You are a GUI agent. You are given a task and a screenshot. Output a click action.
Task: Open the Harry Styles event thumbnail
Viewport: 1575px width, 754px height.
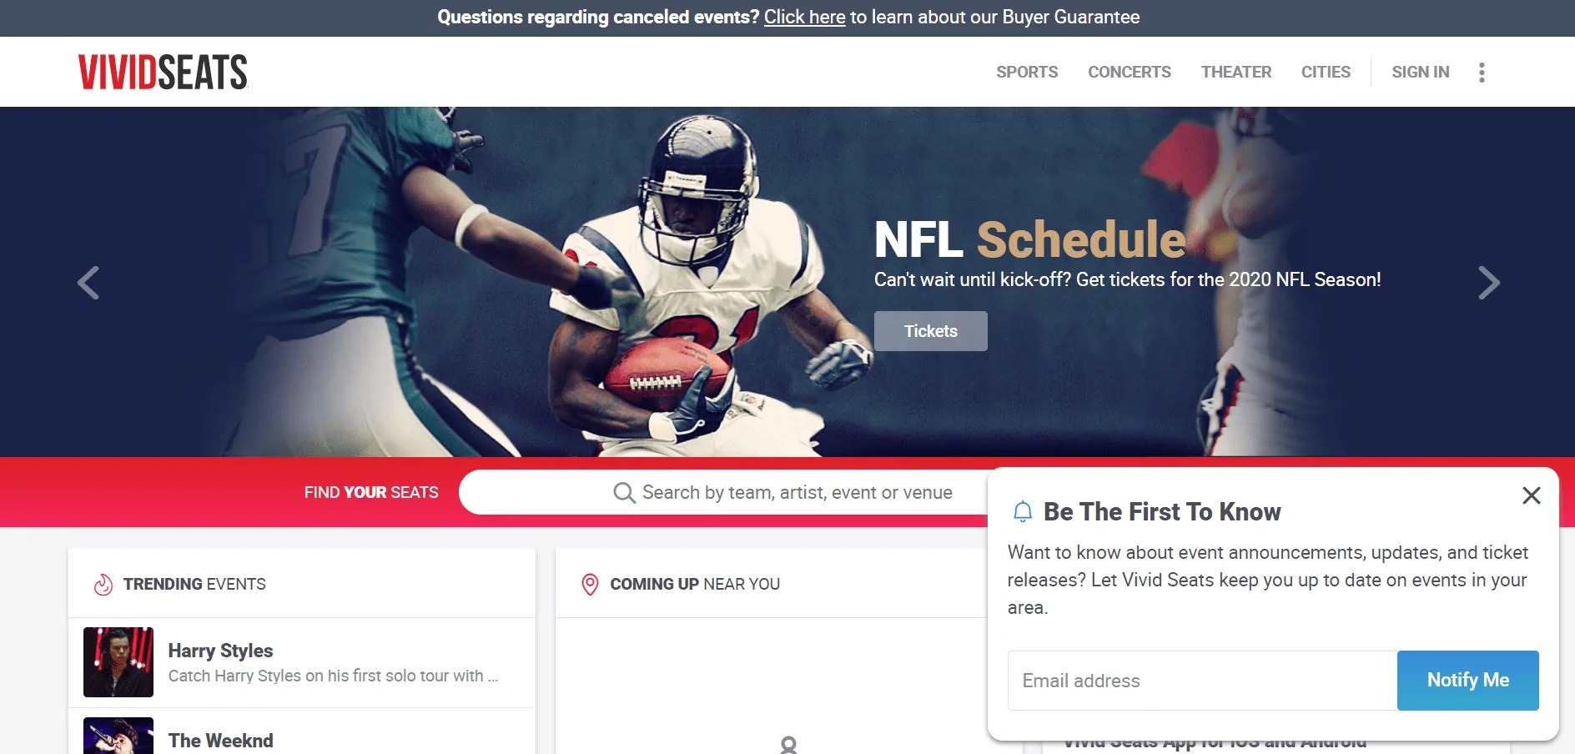pyautogui.click(x=118, y=662)
